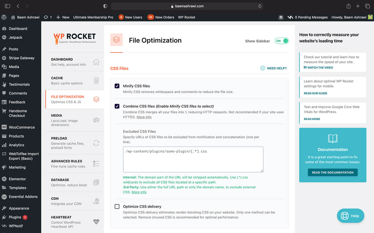Click New Orders in the admin bar
The width and height of the screenshot is (374, 233).
click(x=161, y=17)
